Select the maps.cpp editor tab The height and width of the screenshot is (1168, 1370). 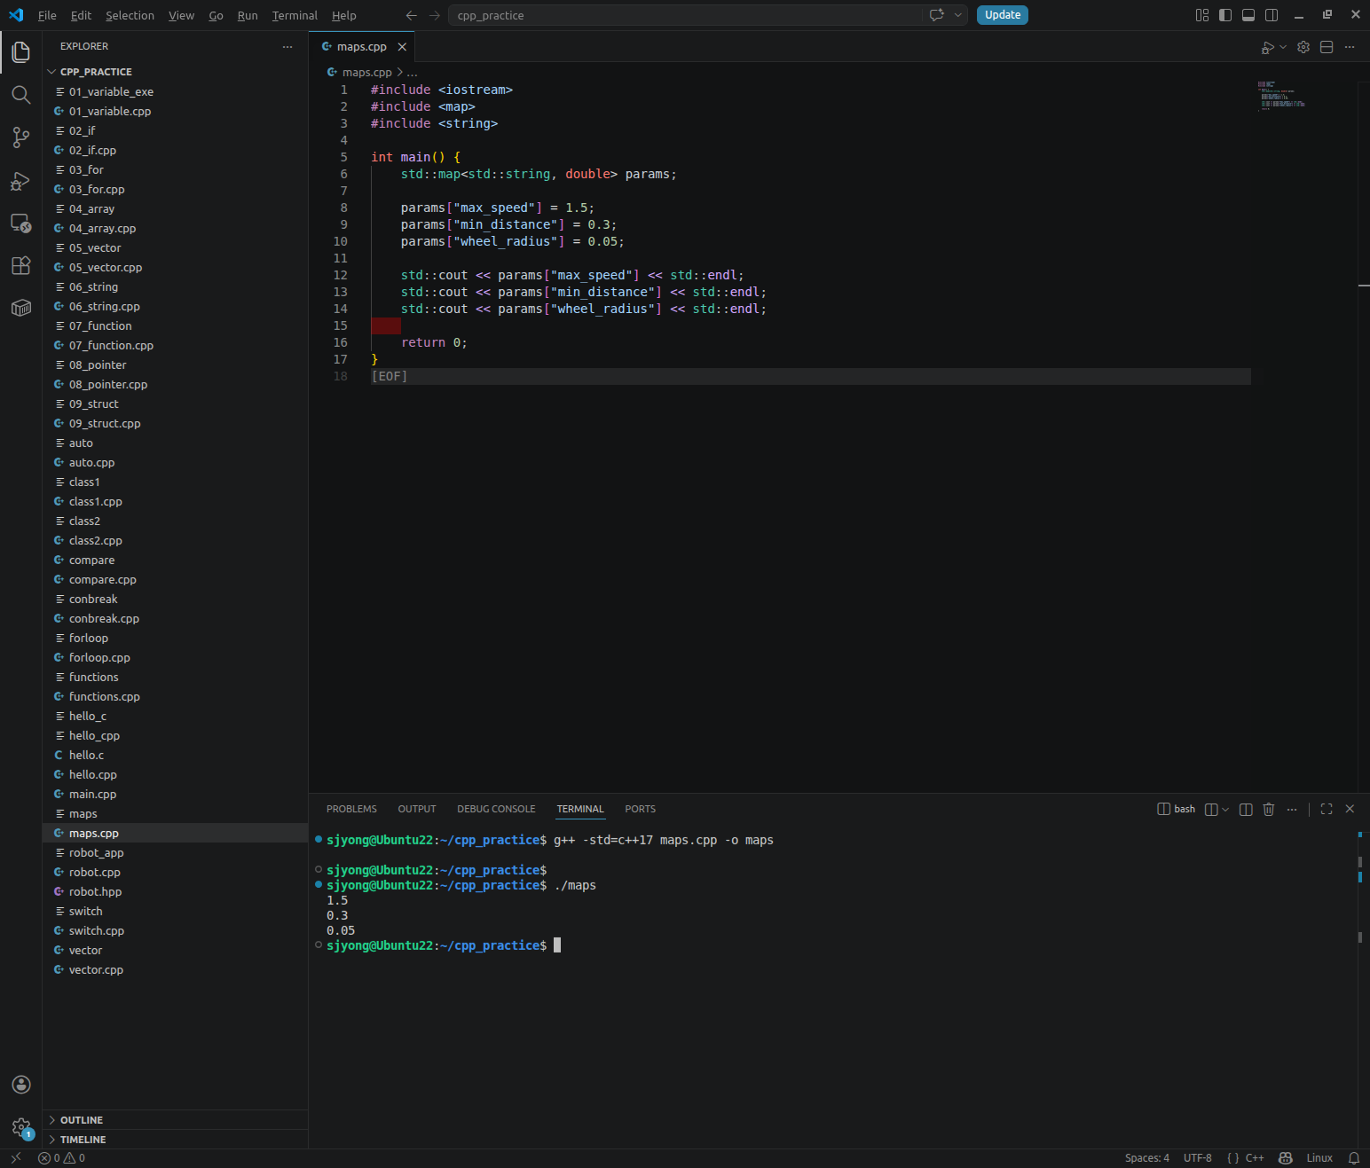pyautogui.click(x=361, y=47)
